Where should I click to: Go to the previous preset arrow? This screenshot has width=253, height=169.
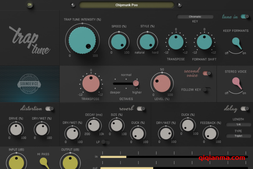(x=73, y=5)
